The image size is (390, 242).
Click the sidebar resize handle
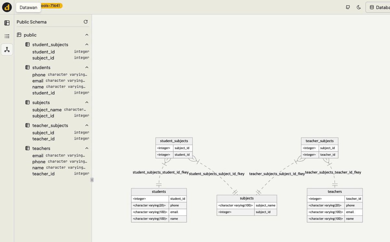(x=92, y=180)
